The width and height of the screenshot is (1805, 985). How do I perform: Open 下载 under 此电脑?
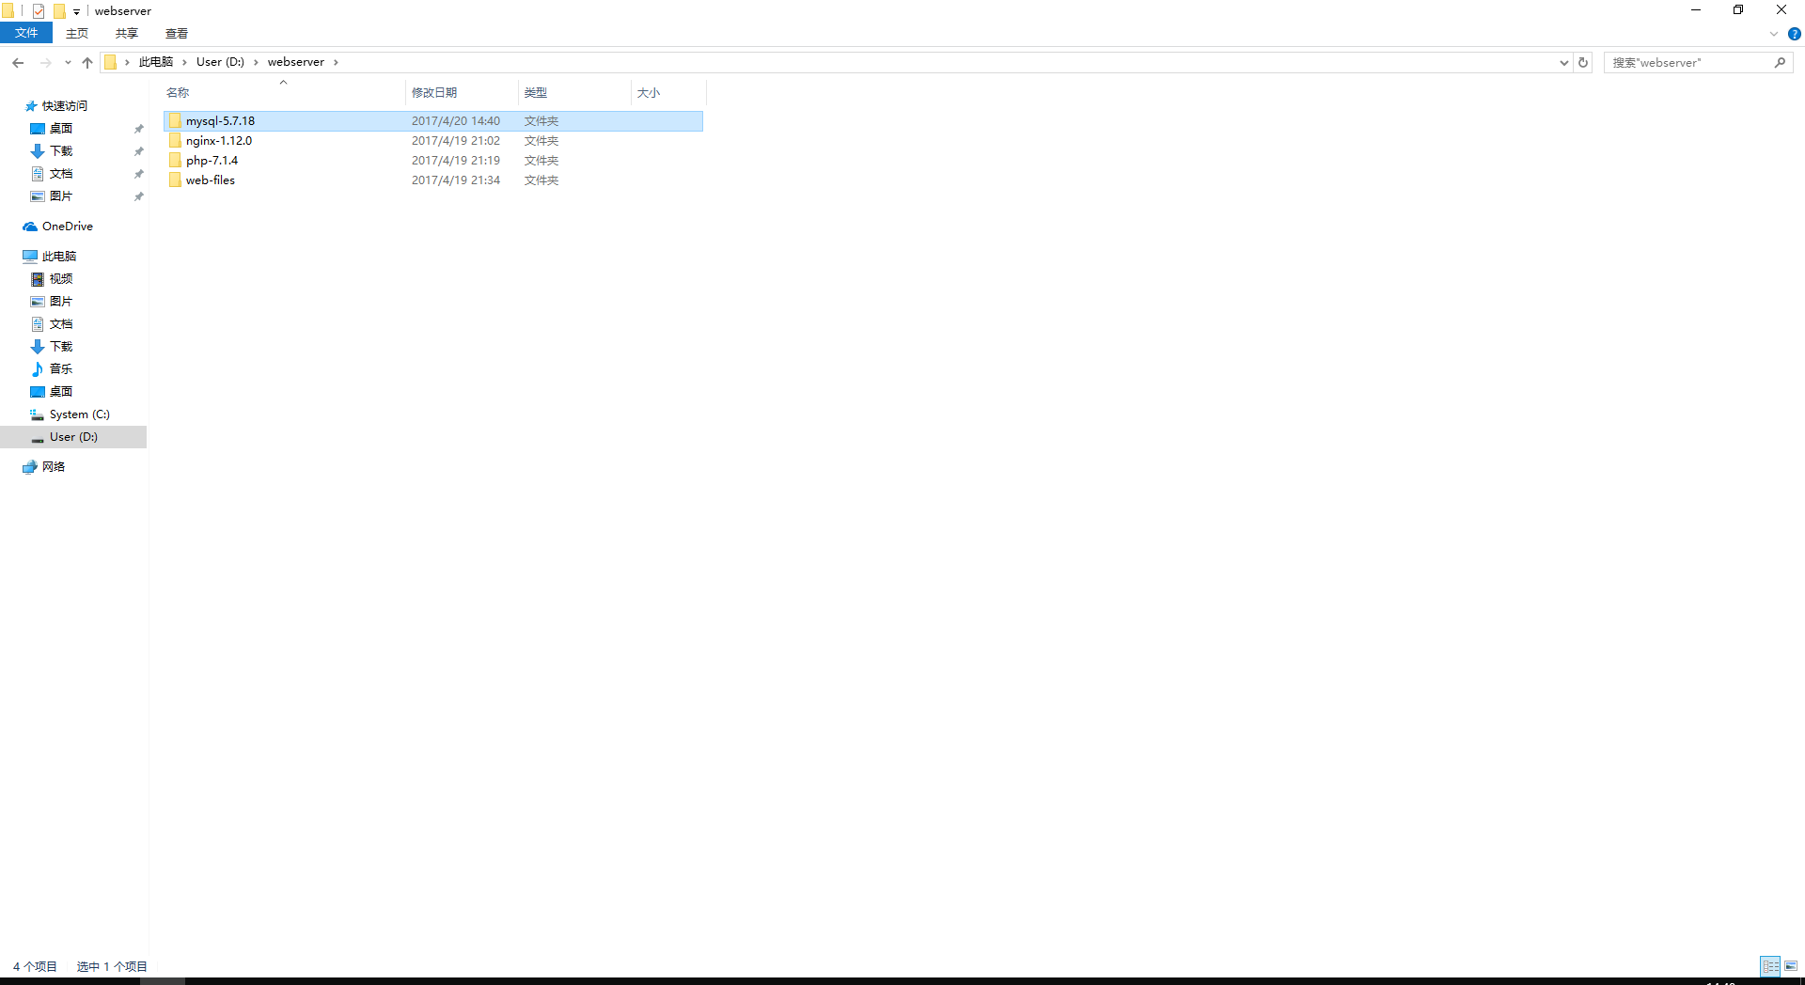point(61,347)
